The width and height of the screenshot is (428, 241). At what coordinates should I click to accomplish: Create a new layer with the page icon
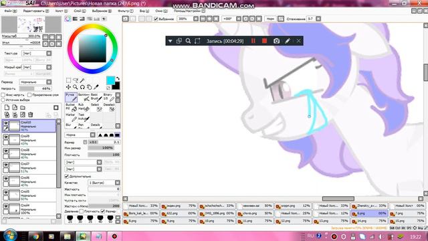(x=7, y=107)
